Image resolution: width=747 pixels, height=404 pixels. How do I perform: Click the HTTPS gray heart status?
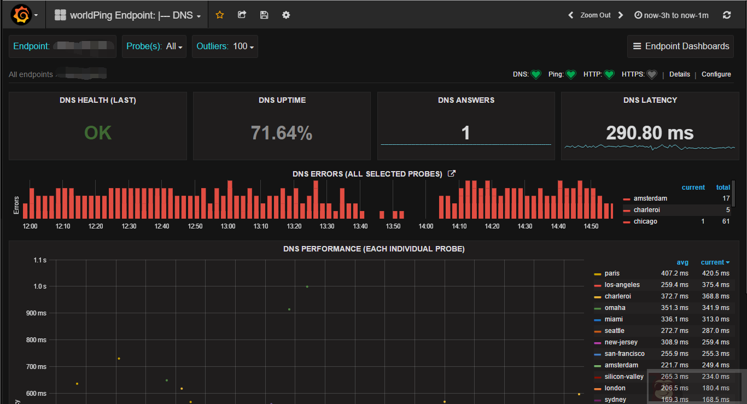651,74
